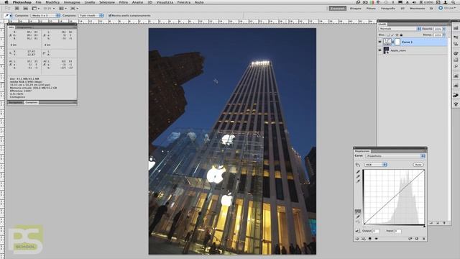Open the screen mode dropdown
The image size is (460, 259).
pos(74,8)
